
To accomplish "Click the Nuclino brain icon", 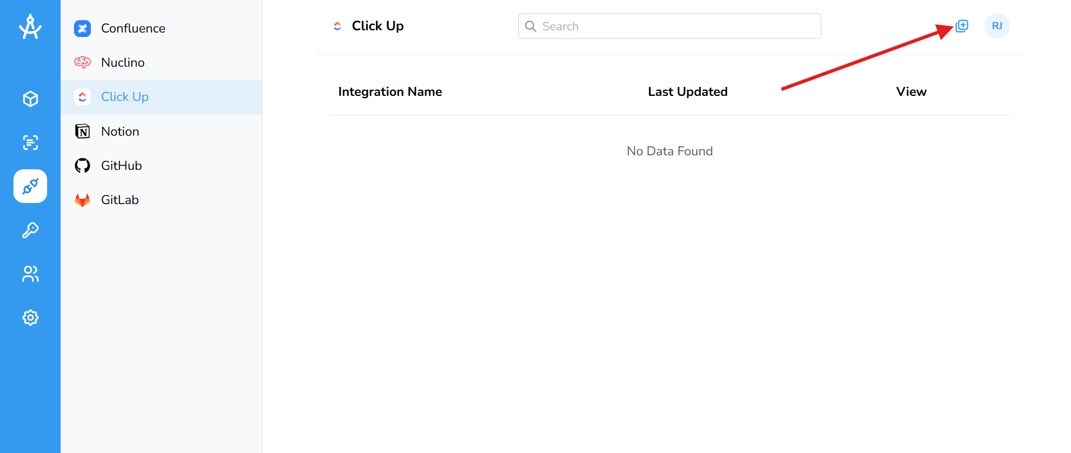I will [82, 62].
